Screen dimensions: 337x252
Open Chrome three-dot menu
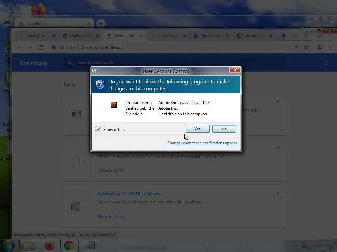(330, 47)
